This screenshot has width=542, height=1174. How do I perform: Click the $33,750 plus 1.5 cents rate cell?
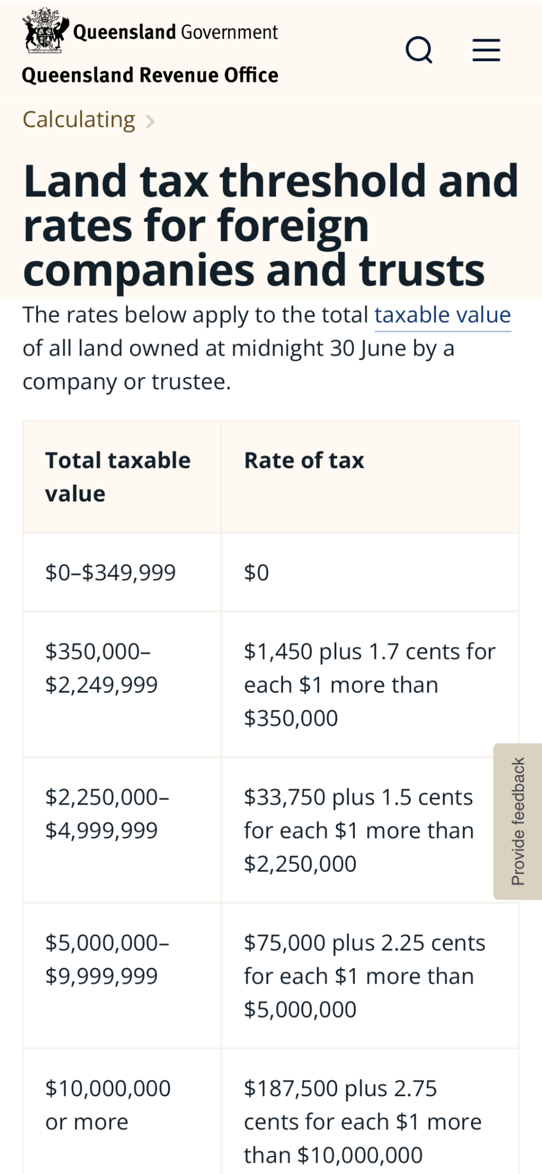click(x=358, y=830)
